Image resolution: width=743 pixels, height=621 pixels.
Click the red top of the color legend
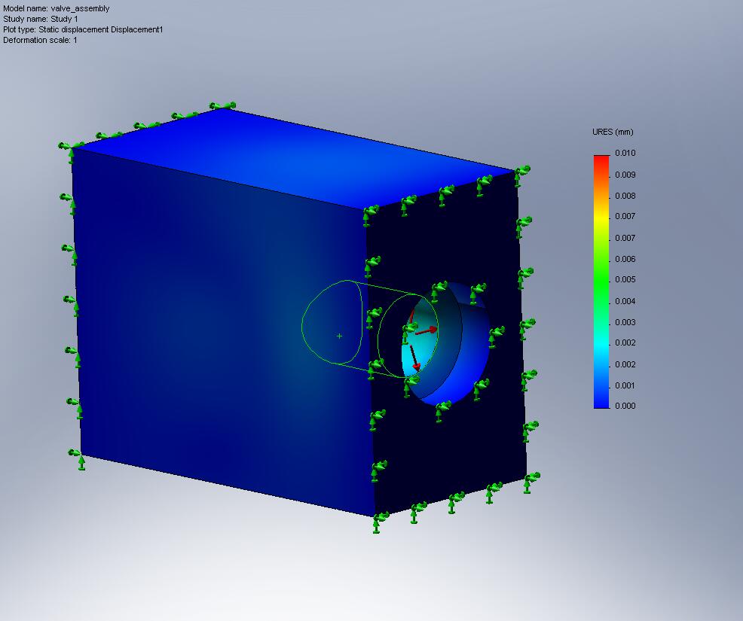pyautogui.click(x=601, y=159)
